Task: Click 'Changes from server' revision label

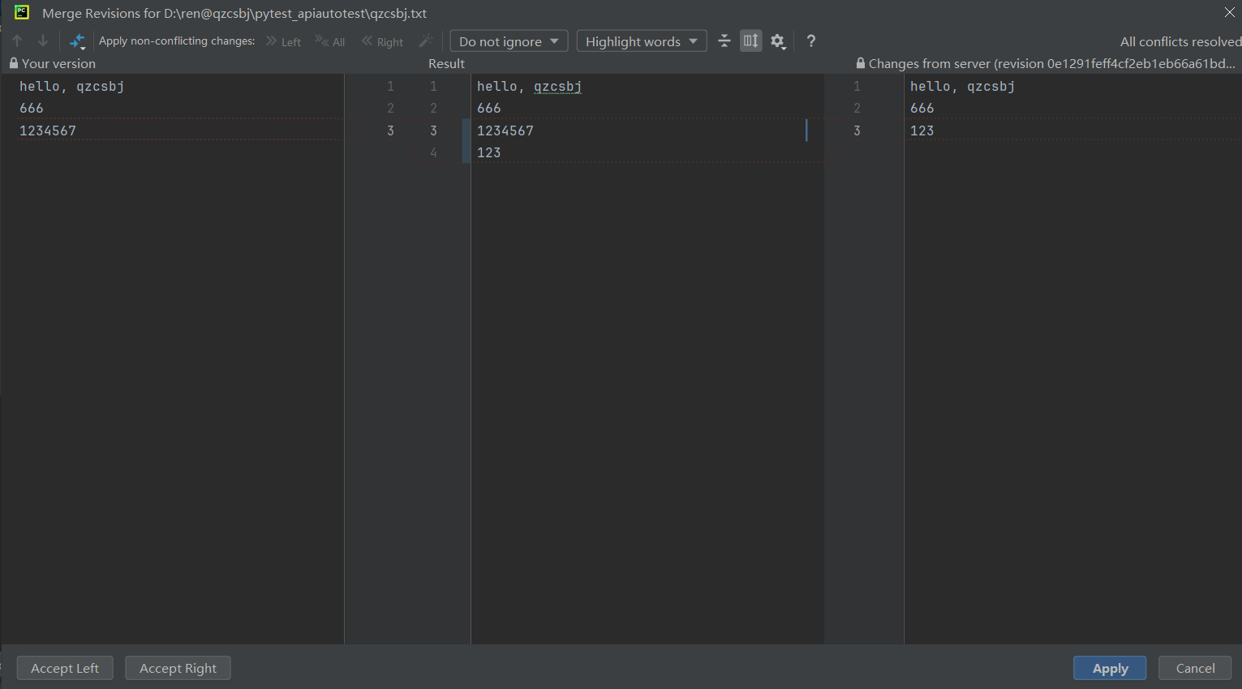Action: pyautogui.click(x=1052, y=63)
